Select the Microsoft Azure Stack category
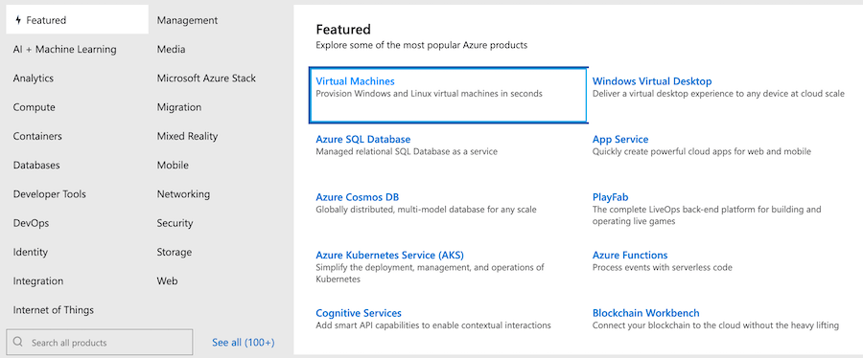The width and height of the screenshot is (863, 358). click(206, 78)
